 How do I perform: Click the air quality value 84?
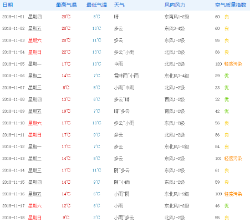tap(217, 147)
